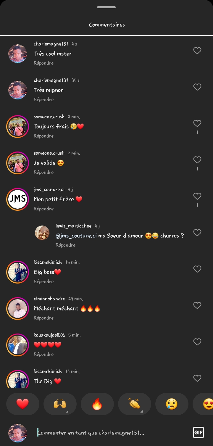Open kouakoujoel506's profile picture
The height and width of the screenshot is (446, 213).
click(17, 345)
